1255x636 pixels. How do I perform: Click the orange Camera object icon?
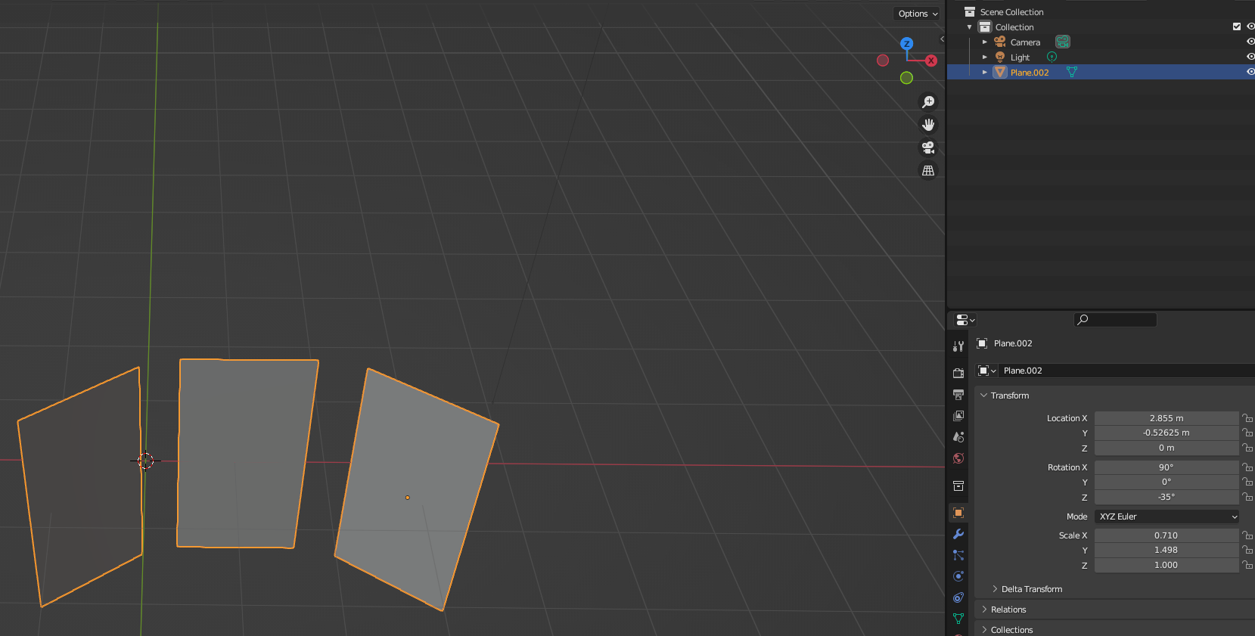point(1000,42)
